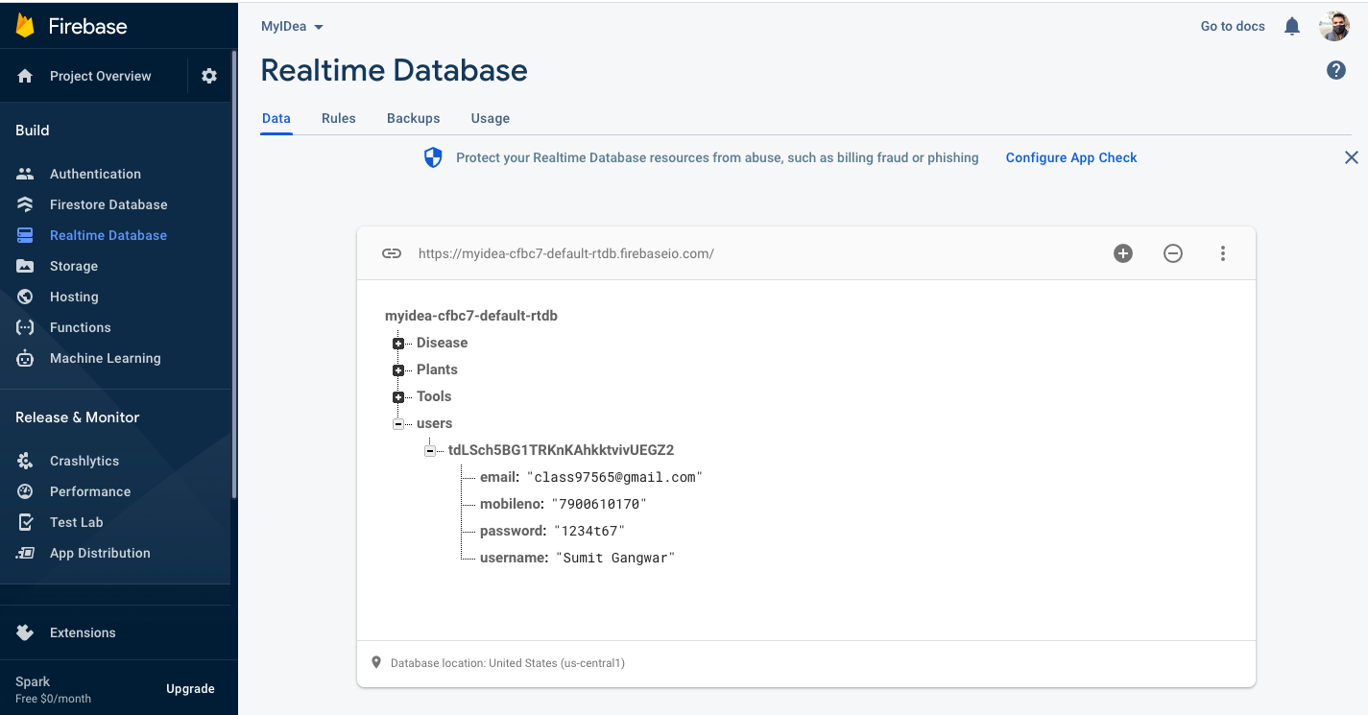Click username value "Sumit Gangwar"
The image size is (1368, 715).
pos(615,558)
